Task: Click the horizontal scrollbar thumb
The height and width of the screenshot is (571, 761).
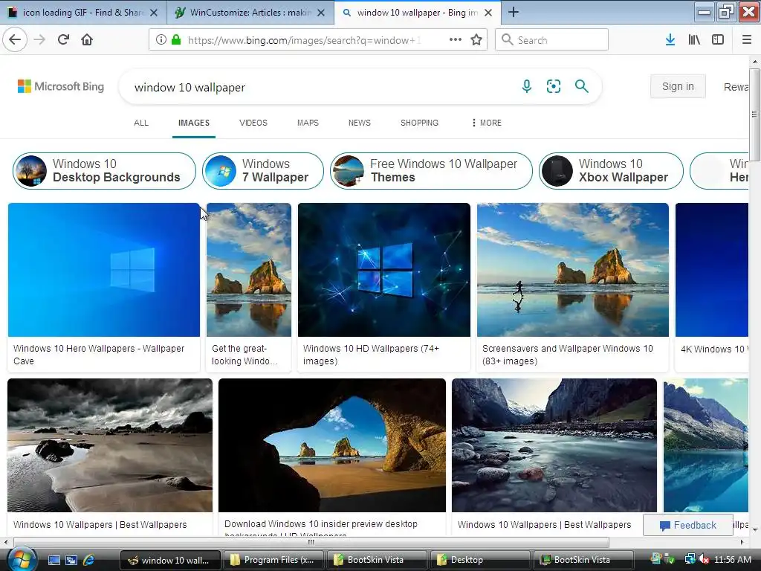Action: [x=311, y=542]
